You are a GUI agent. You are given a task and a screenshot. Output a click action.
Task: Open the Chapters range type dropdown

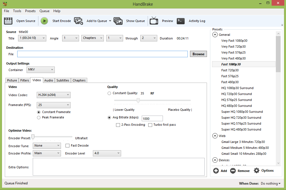click(x=93, y=38)
